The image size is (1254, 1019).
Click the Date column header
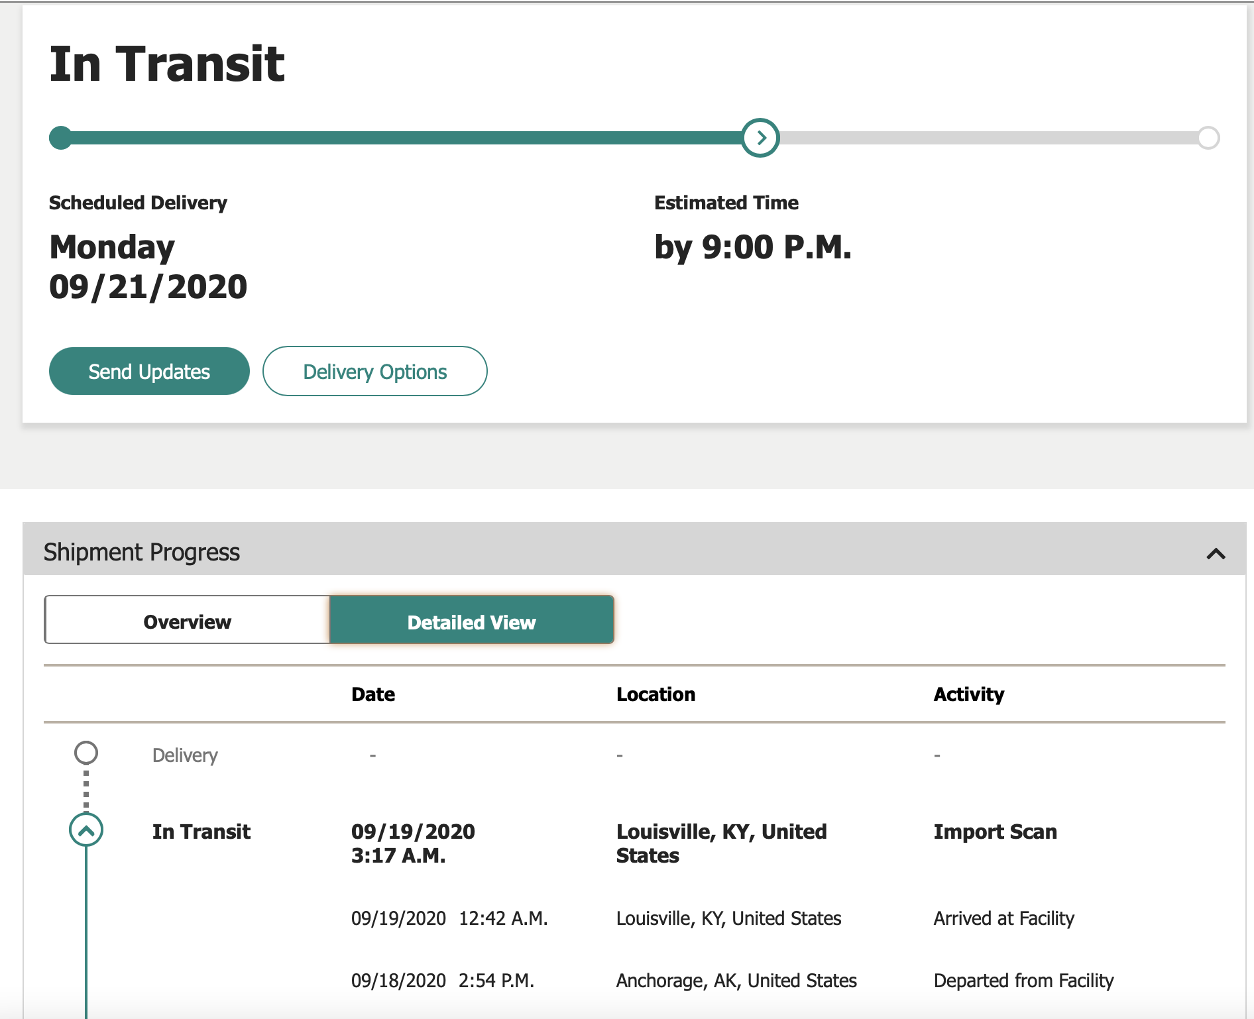click(373, 694)
